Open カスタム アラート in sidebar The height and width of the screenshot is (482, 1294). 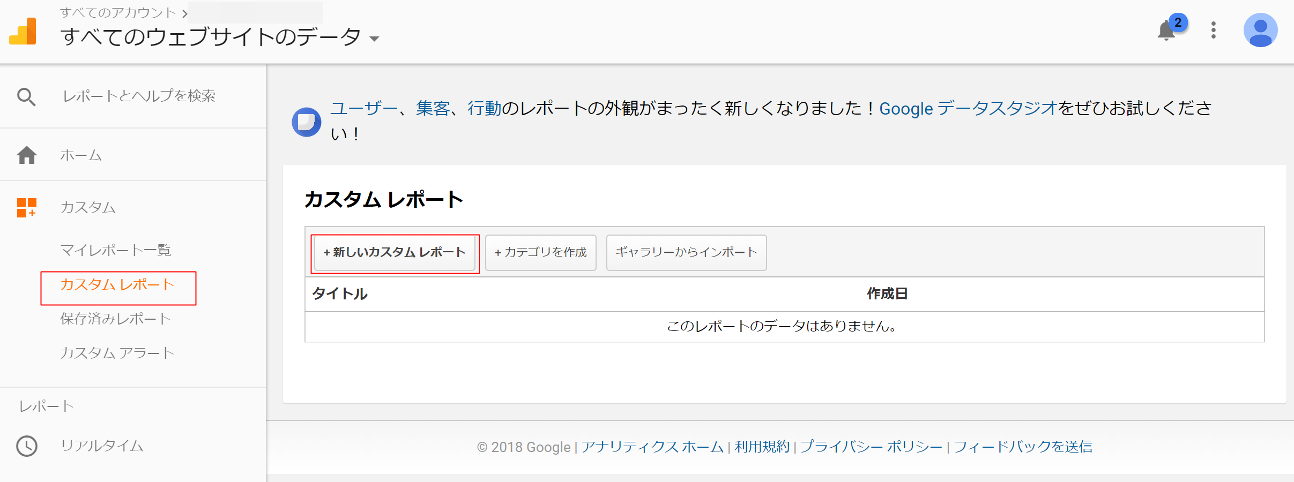117,353
